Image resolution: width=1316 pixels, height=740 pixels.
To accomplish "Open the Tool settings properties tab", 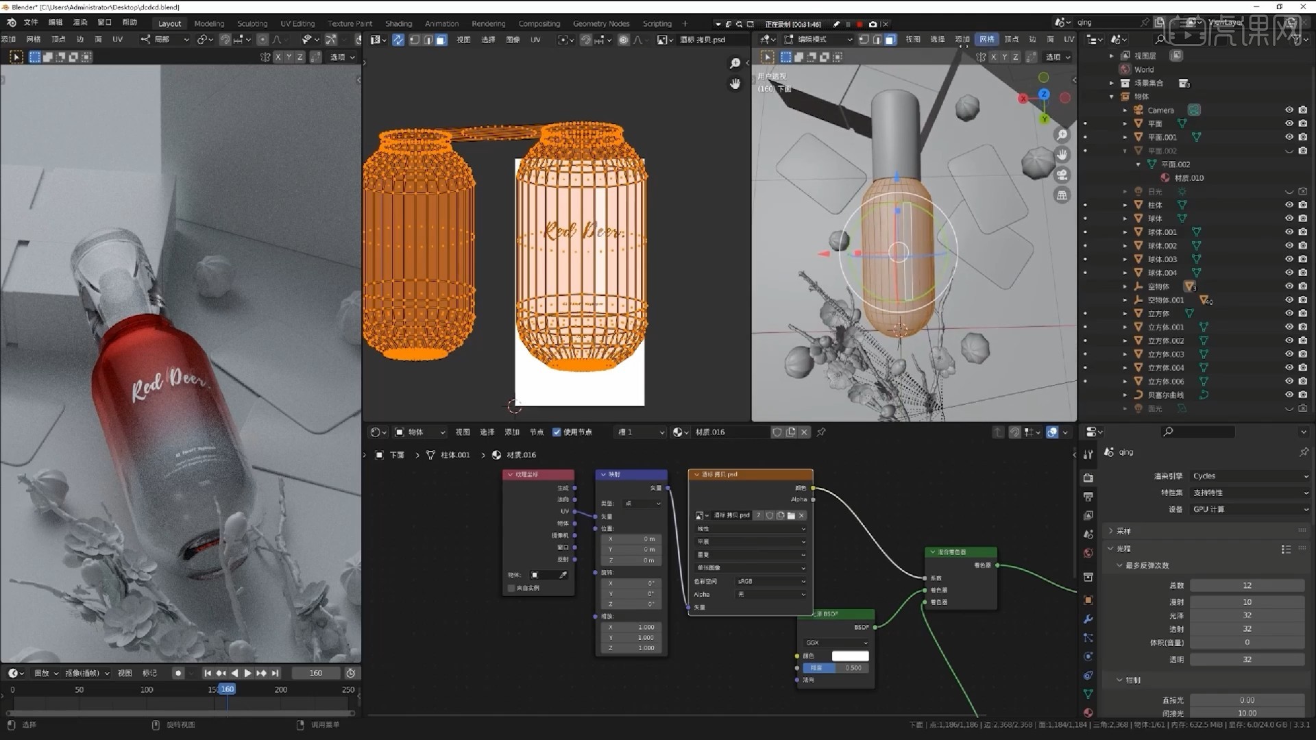I will [1088, 454].
